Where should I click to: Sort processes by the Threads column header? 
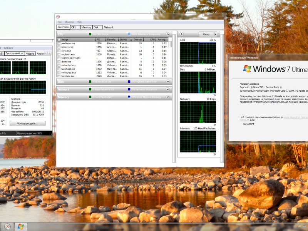click(137, 40)
